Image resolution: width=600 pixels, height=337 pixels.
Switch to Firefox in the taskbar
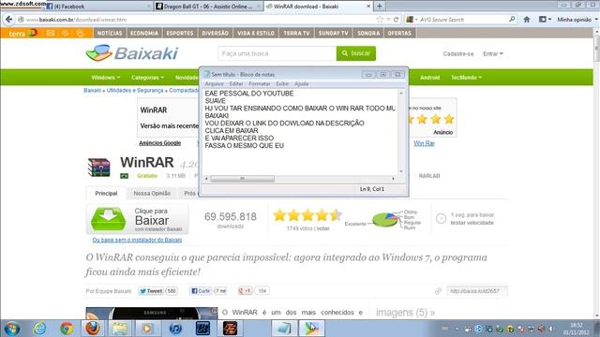pyautogui.click(x=93, y=329)
